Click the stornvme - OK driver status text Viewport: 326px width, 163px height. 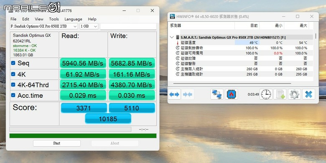click(25, 46)
